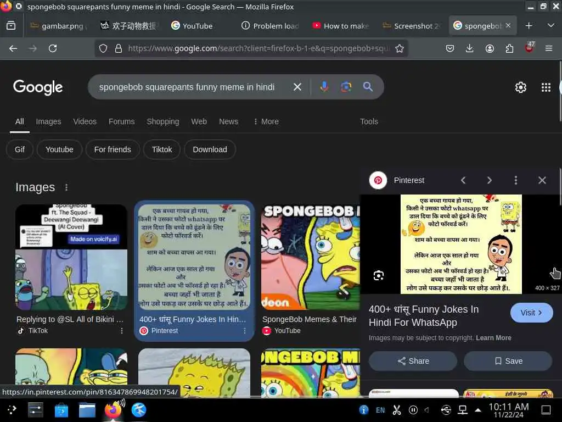Switch to How to make tab

[340, 26]
